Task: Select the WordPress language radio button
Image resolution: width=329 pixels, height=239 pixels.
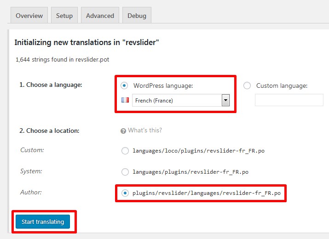Action: (124, 85)
